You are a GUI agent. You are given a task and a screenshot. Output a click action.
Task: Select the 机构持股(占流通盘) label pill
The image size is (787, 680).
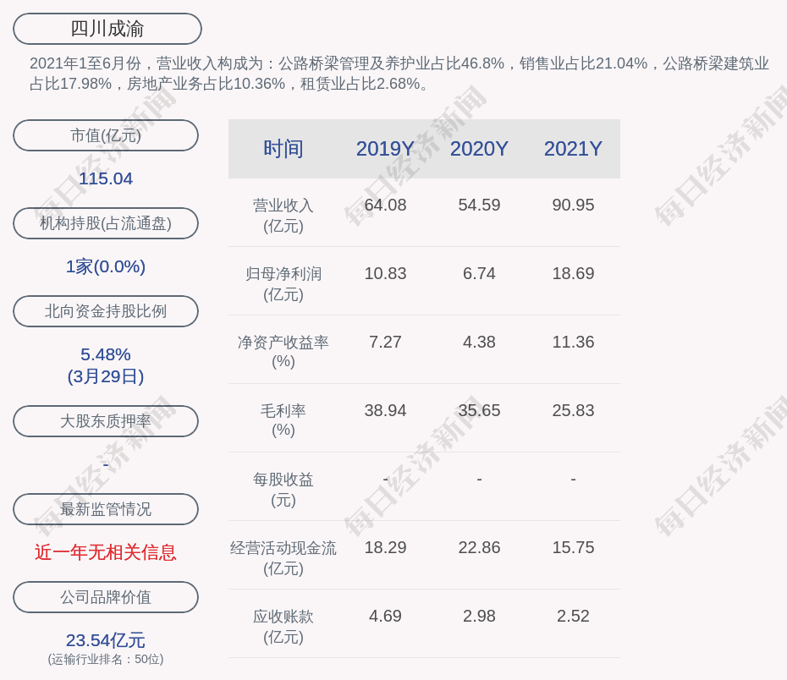click(106, 223)
